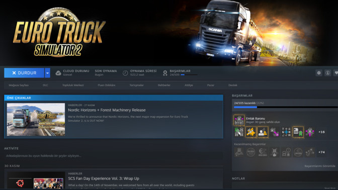
Task: Click the AKTİVİTE section heading
Action: 11,148
